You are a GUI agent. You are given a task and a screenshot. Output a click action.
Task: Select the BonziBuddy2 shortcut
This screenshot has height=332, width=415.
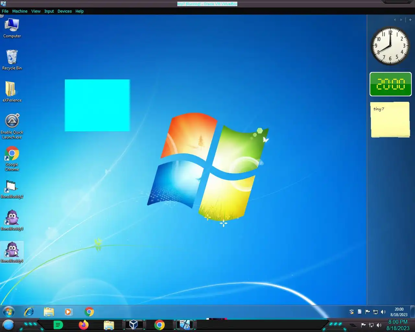pyautogui.click(x=12, y=189)
